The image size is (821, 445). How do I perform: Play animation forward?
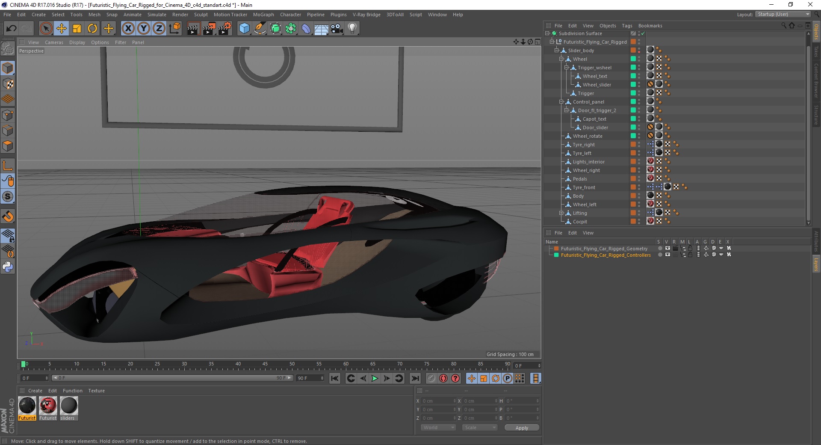tap(375, 378)
